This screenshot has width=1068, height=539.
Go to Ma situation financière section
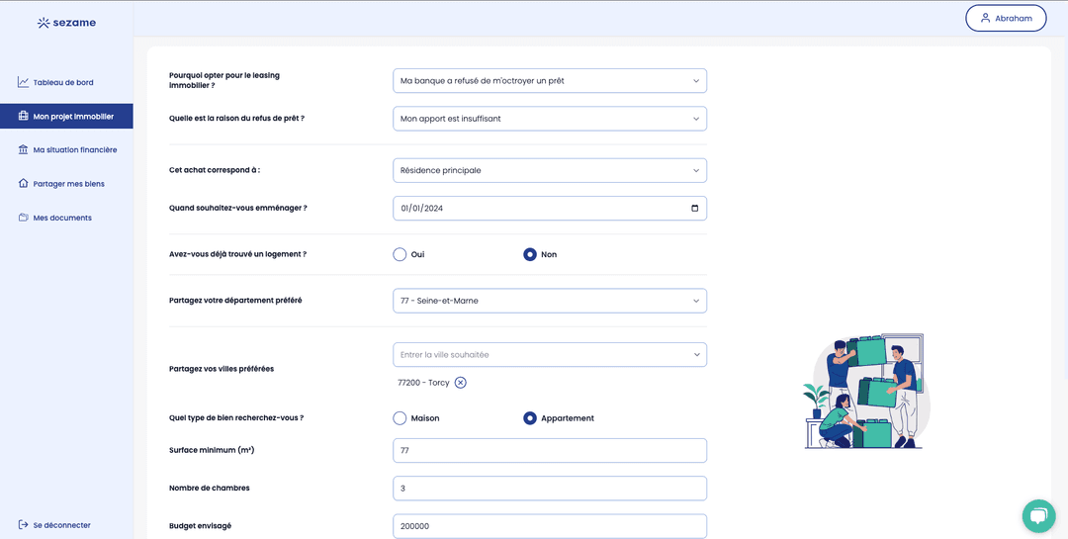74,149
